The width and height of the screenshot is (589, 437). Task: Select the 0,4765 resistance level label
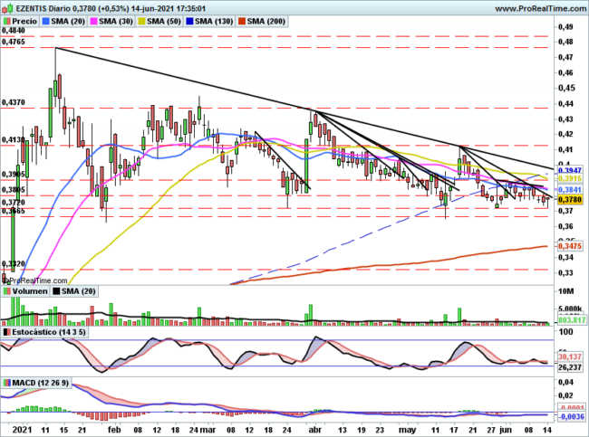pyautogui.click(x=14, y=42)
